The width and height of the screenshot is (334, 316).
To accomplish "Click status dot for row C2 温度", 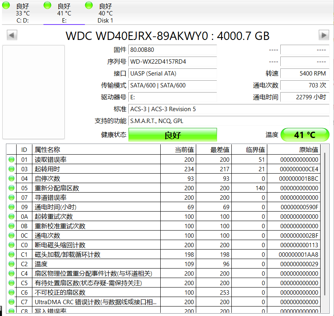I will (11, 264).
